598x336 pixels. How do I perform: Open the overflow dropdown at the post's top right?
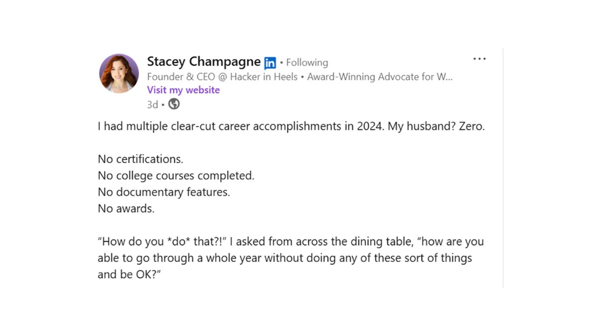coord(479,59)
